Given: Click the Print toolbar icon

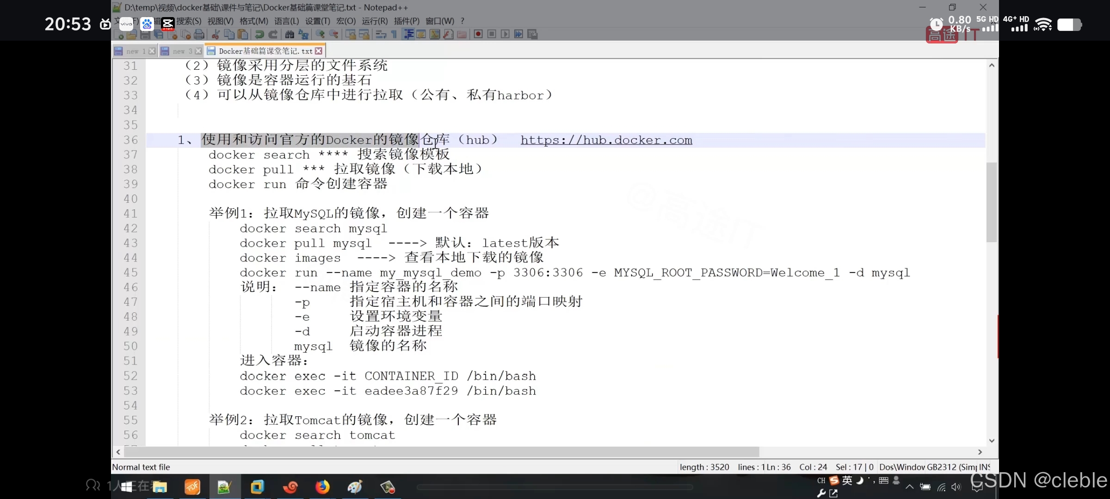Looking at the screenshot, I should point(199,34).
